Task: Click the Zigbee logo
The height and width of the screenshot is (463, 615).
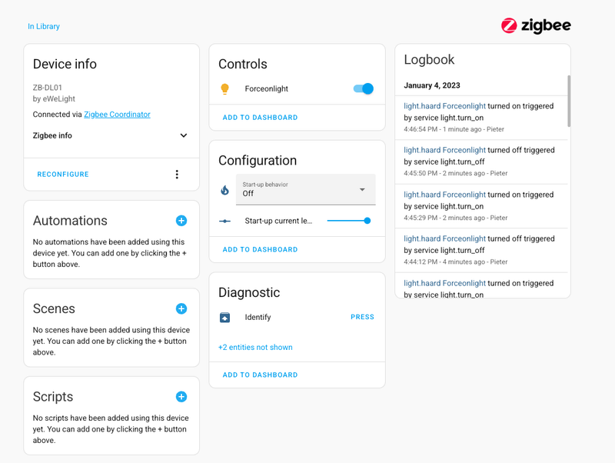Action: coord(536,25)
